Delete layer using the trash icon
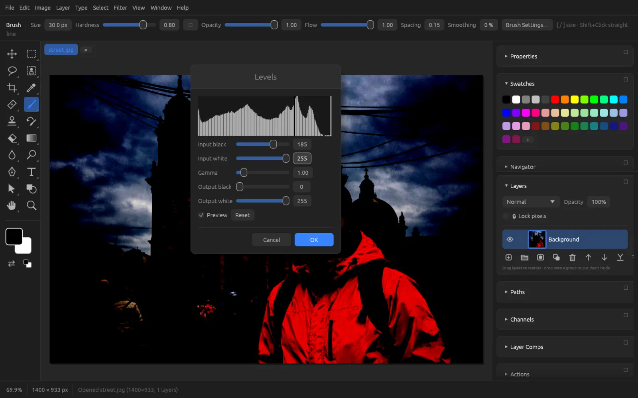Image resolution: width=638 pixels, height=398 pixels. tap(572, 258)
